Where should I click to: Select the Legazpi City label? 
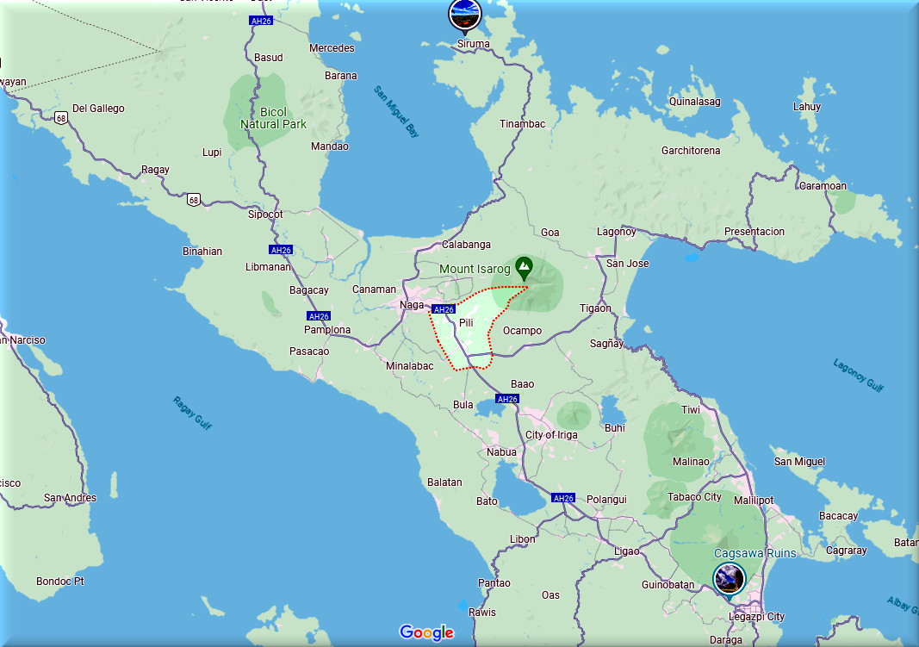755,617
